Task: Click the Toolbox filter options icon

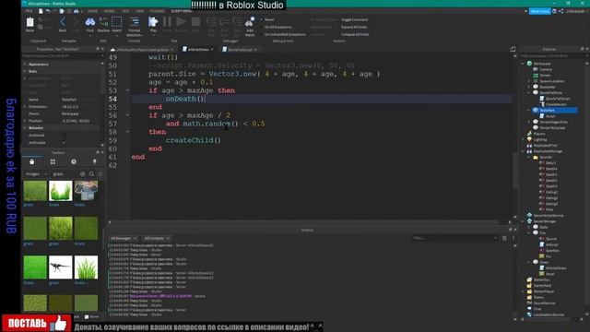Action: pos(100,174)
